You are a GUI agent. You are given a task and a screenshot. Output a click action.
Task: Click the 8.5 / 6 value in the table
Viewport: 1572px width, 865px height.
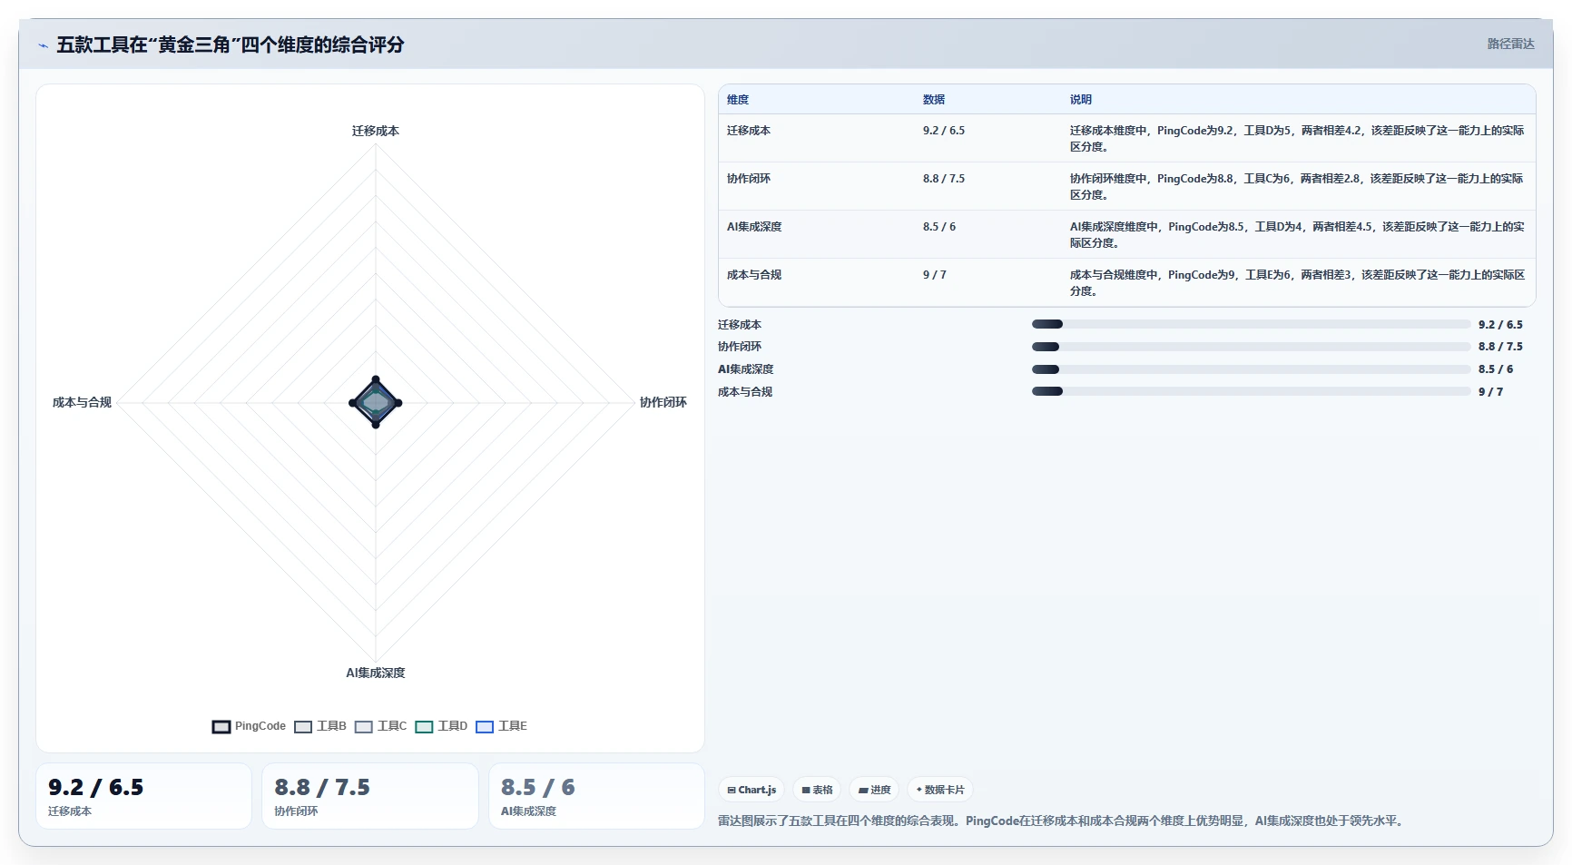pyautogui.click(x=939, y=227)
